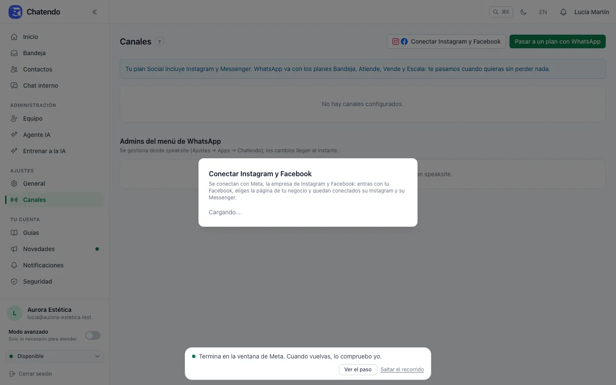Click the shield icon next to Seguridad

[14, 281]
